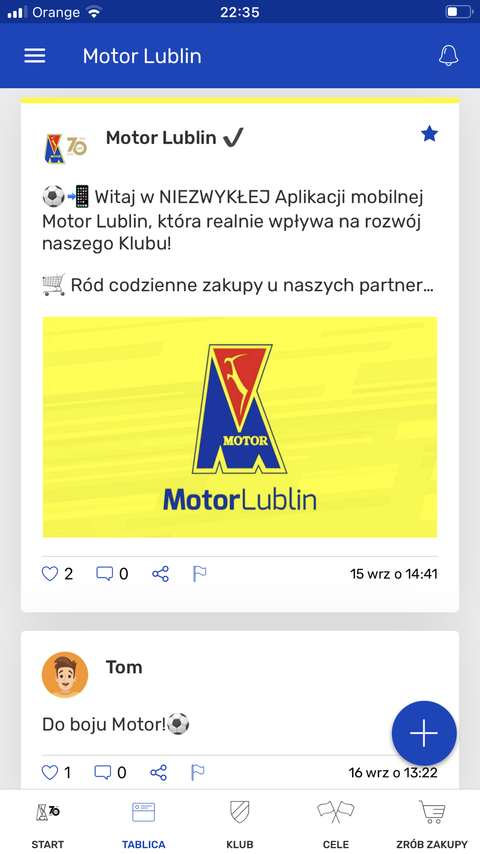Open comments on Tom's post
The height and width of the screenshot is (854, 480).
[103, 772]
